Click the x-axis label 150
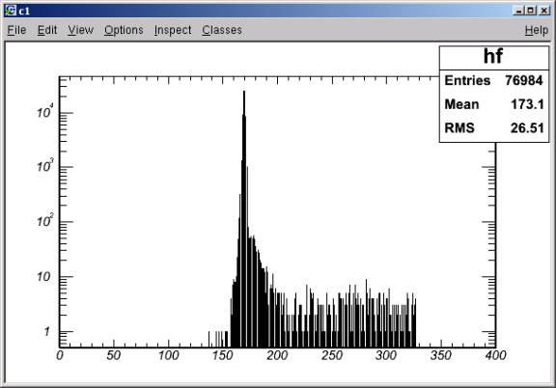The height and width of the screenshot is (388, 556). (223, 355)
